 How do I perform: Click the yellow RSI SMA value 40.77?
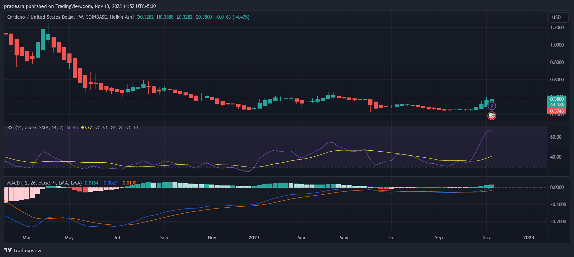click(x=86, y=128)
